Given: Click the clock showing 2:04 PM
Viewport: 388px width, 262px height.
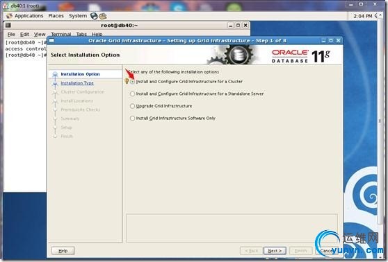Looking at the screenshot, I should tap(362, 16).
